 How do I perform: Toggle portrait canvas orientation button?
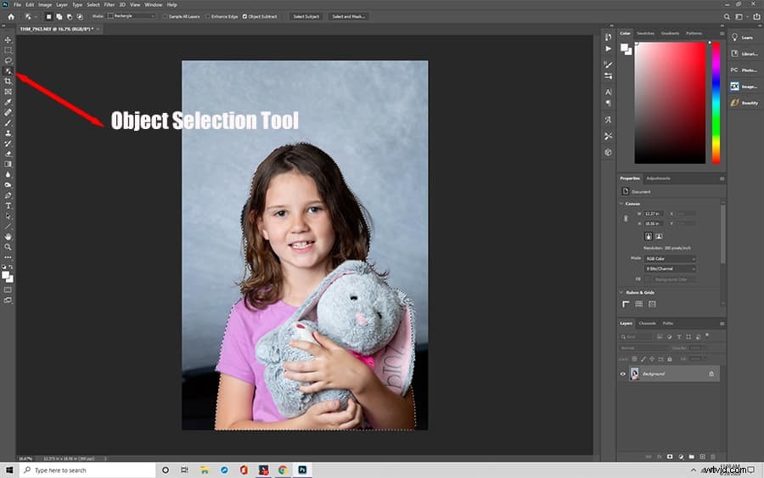coord(649,236)
